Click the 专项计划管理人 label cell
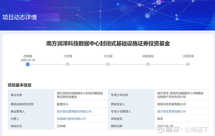Image resolution: width=215 pixels, height=136 pixels. coord(131,112)
